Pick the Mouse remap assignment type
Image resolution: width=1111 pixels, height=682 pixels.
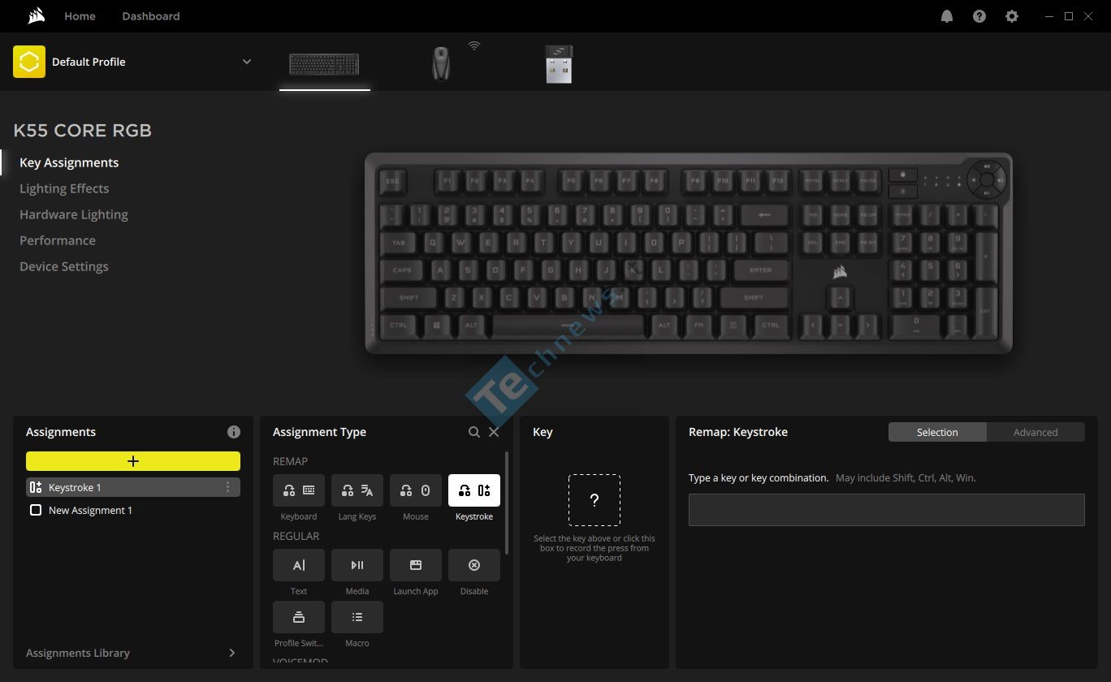(415, 490)
